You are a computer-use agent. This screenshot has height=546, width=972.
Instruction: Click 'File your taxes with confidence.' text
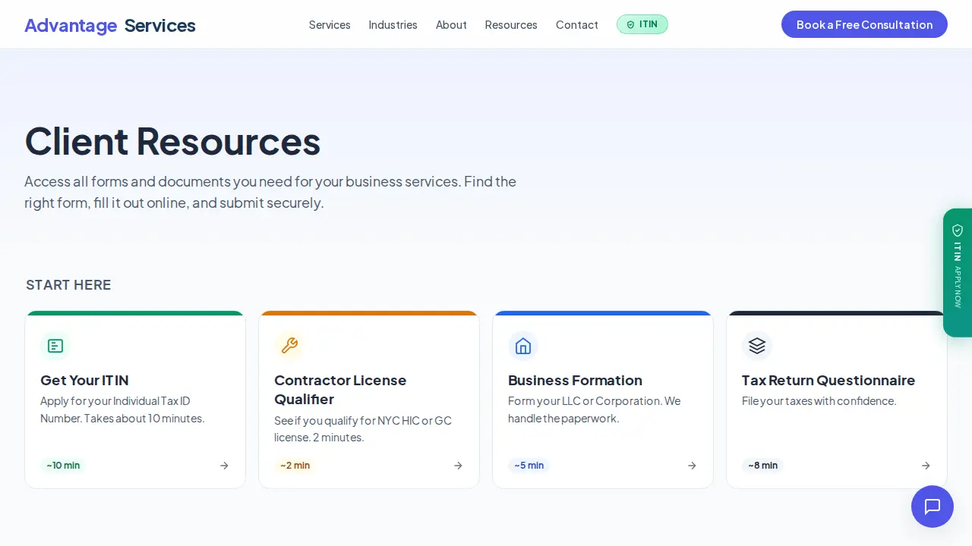pos(819,400)
